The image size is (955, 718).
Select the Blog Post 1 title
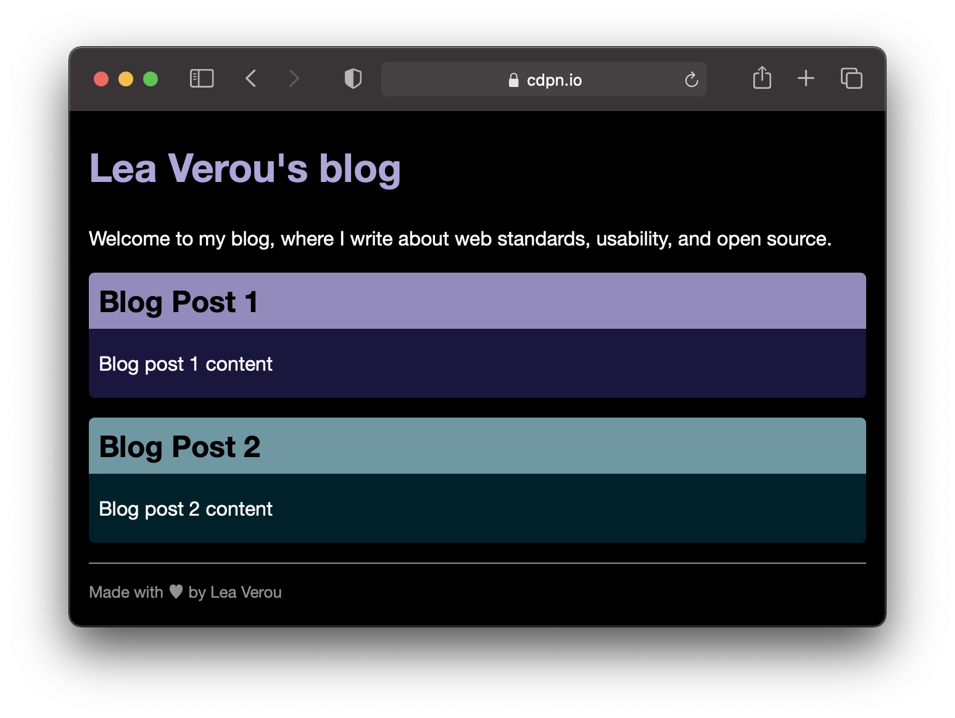coord(178,302)
